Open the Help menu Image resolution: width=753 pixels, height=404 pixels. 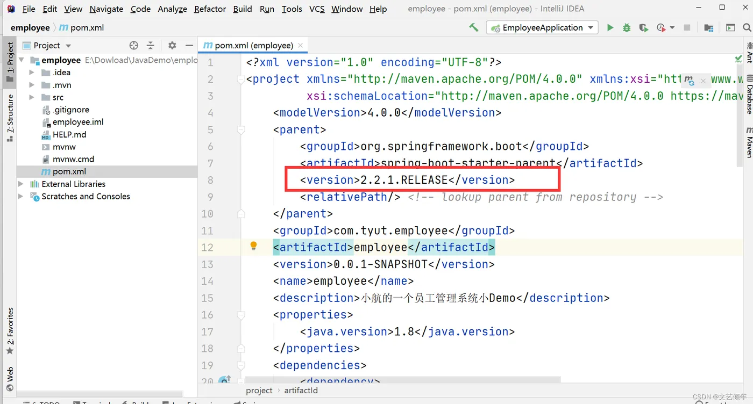click(x=378, y=9)
